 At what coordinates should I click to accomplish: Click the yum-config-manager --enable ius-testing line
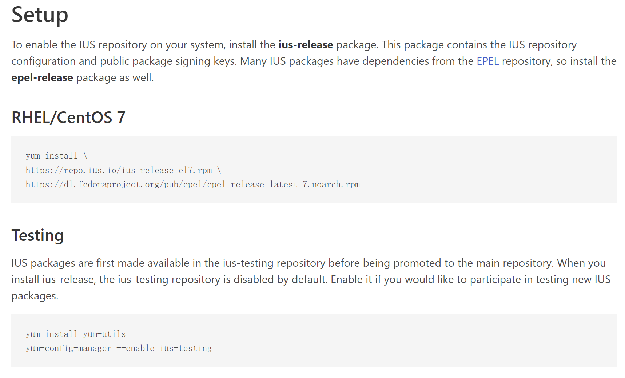tap(119, 348)
